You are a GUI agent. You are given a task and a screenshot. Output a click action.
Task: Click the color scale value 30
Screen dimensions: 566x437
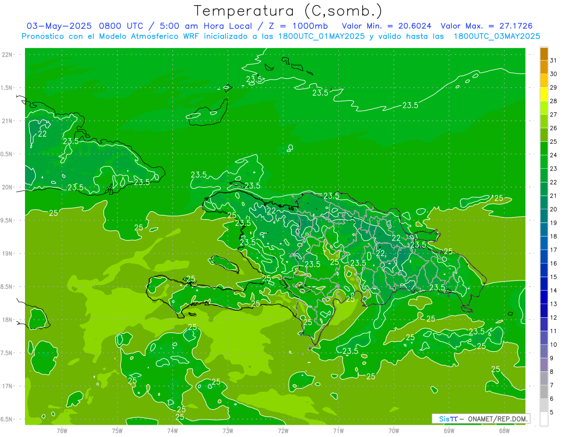pos(554,74)
